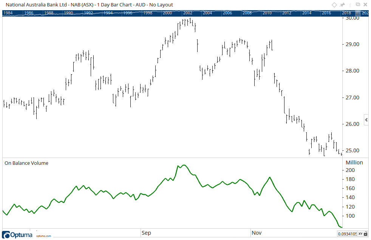Click the Million units label on OBV scale

[x=354, y=163]
